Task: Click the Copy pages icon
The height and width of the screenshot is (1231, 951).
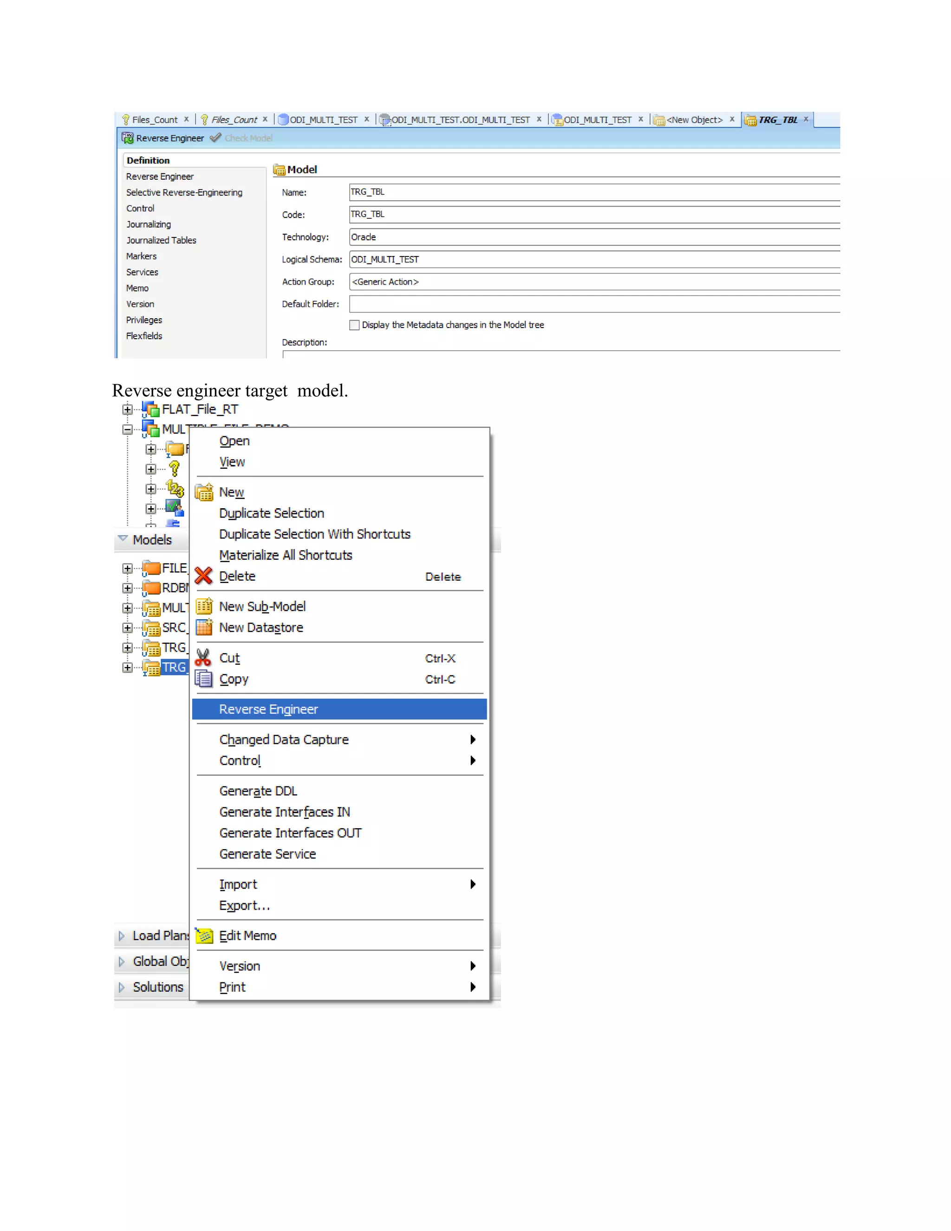Action: tap(203, 679)
